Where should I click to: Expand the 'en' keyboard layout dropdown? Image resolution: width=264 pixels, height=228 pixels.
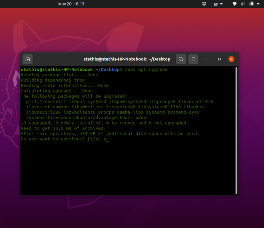[x=218, y=4]
